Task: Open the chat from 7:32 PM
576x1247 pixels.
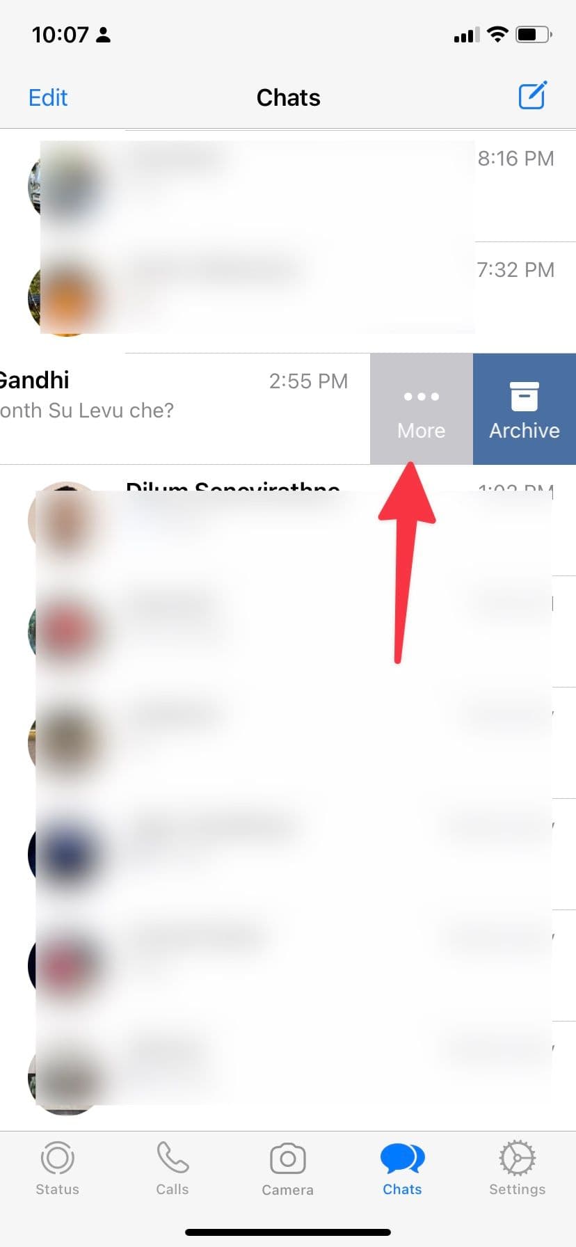Action: pos(288,297)
